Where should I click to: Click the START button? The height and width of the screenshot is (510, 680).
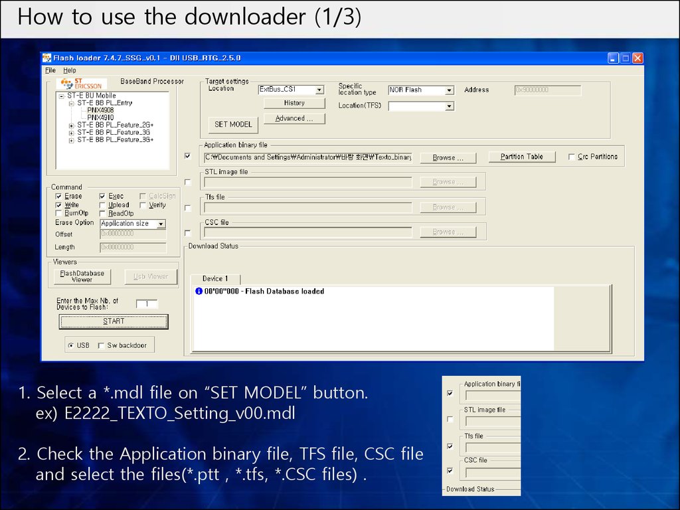113,321
